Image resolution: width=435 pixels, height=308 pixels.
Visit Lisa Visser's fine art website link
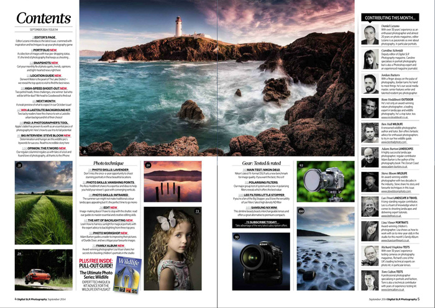pyautogui.click(x=395, y=240)
